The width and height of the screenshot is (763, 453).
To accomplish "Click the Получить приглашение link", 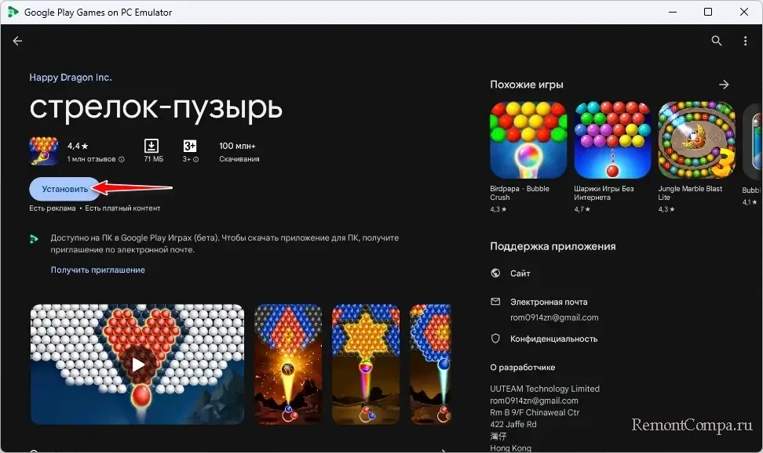I will (98, 270).
